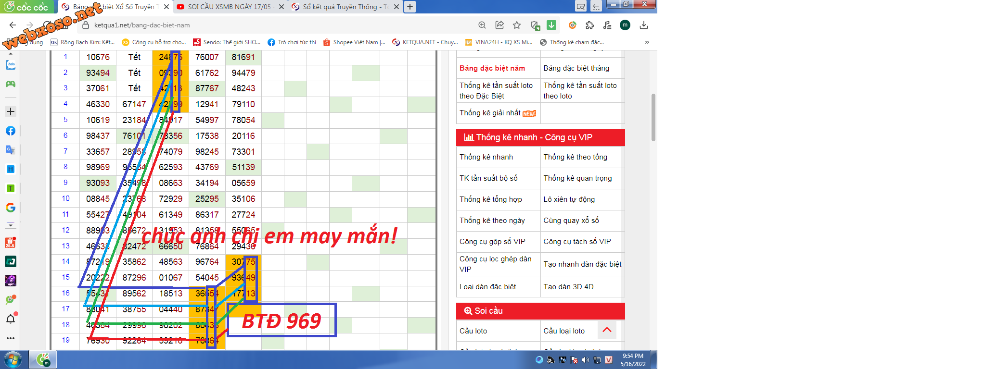Viewport: 998px width, 369px height.
Task: Open Shopee 25.5 sale sidebar icon
Action: click(11, 243)
